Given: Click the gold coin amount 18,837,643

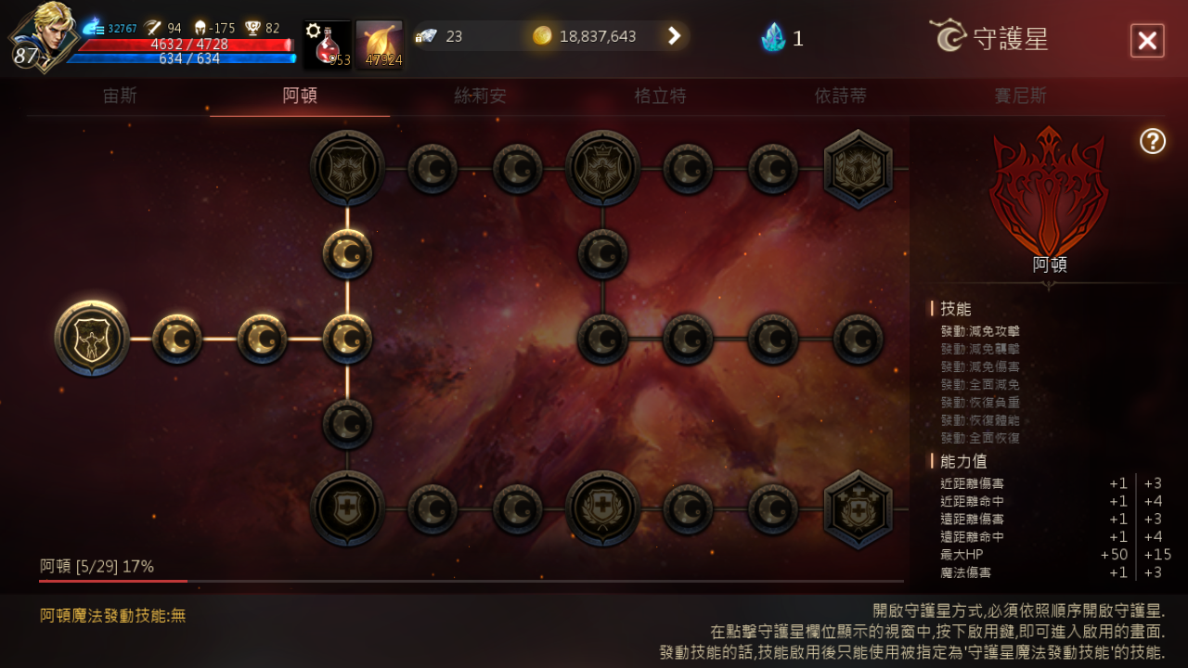Looking at the screenshot, I should point(598,36).
